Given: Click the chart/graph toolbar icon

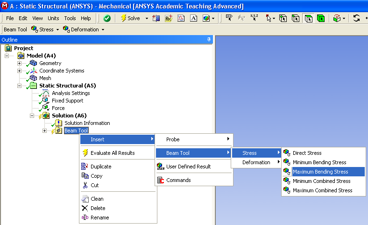Looking at the screenshot, I should point(181,18).
